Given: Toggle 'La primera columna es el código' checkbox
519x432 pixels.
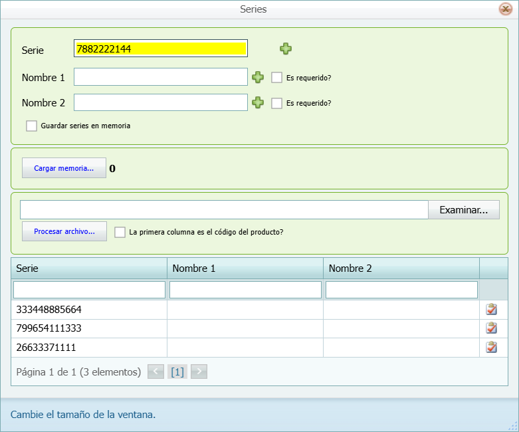Looking at the screenshot, I should 120,232.
